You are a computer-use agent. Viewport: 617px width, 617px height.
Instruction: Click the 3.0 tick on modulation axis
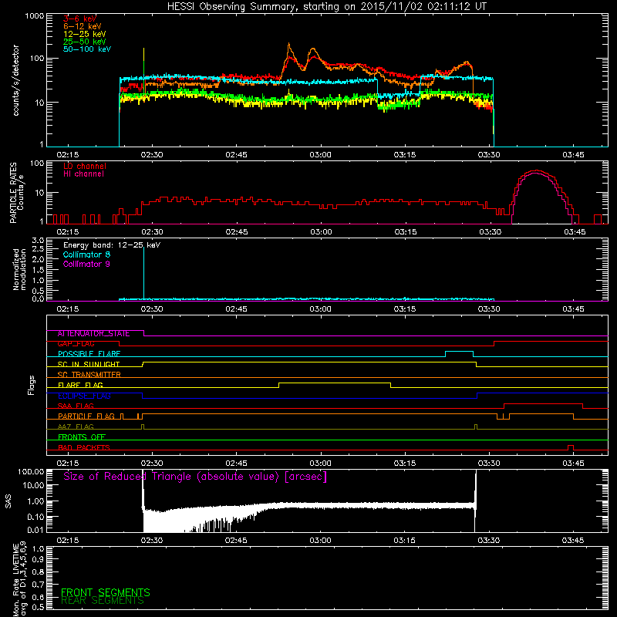click(38, 240)
